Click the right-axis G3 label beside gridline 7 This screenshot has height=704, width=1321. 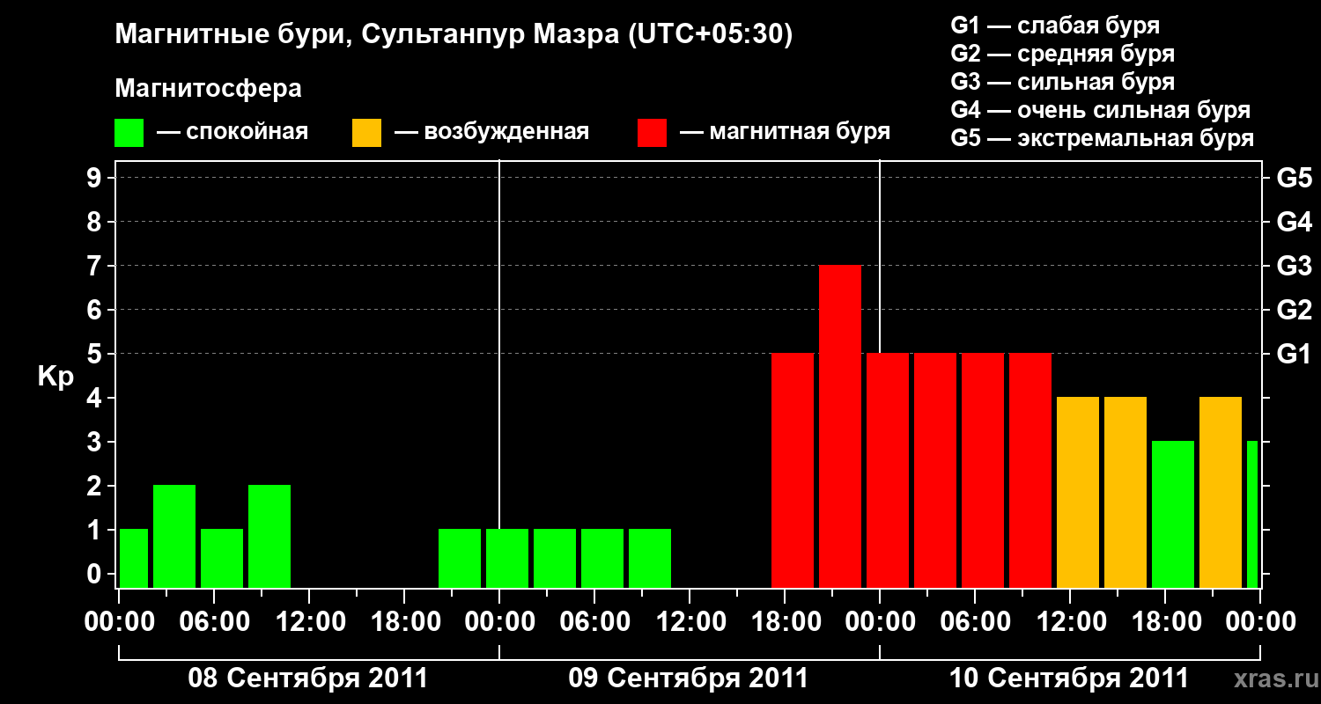tap(1295, 267)
